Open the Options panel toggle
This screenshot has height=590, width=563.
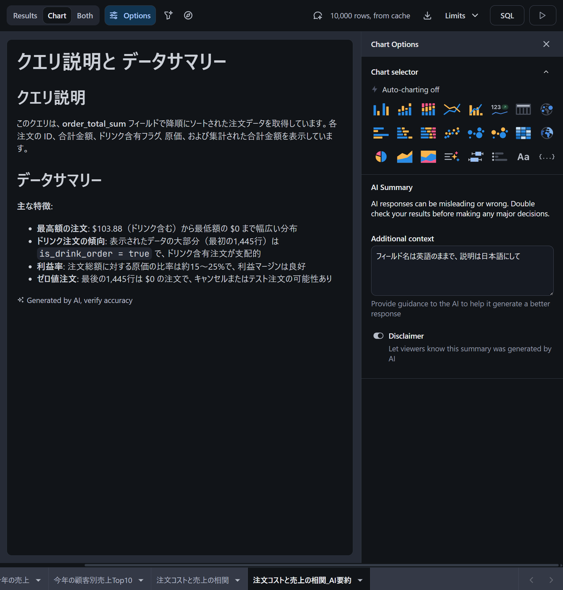pyautogui.click(x=130, y=16)
